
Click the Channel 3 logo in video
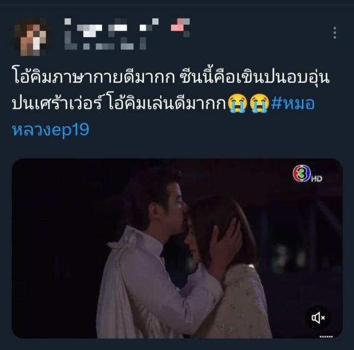point(301,174)
